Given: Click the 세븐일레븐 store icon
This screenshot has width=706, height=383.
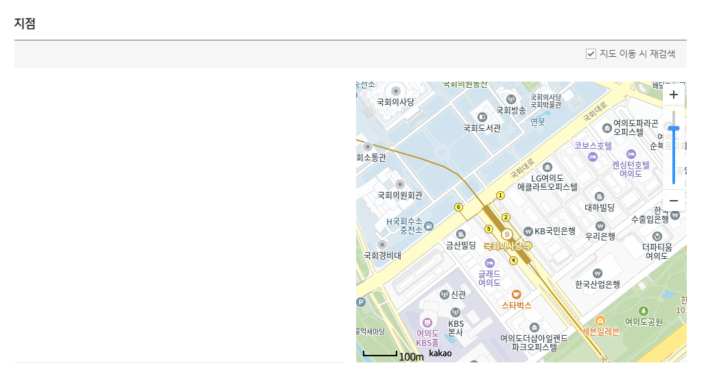Looking at the screenshot, I should (600, 321).
